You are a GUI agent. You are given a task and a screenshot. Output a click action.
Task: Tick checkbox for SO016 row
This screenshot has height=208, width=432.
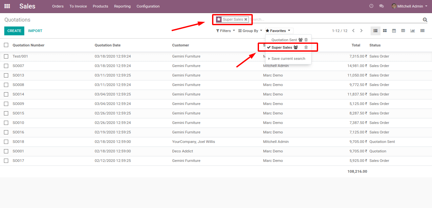(x=6, y=132)
